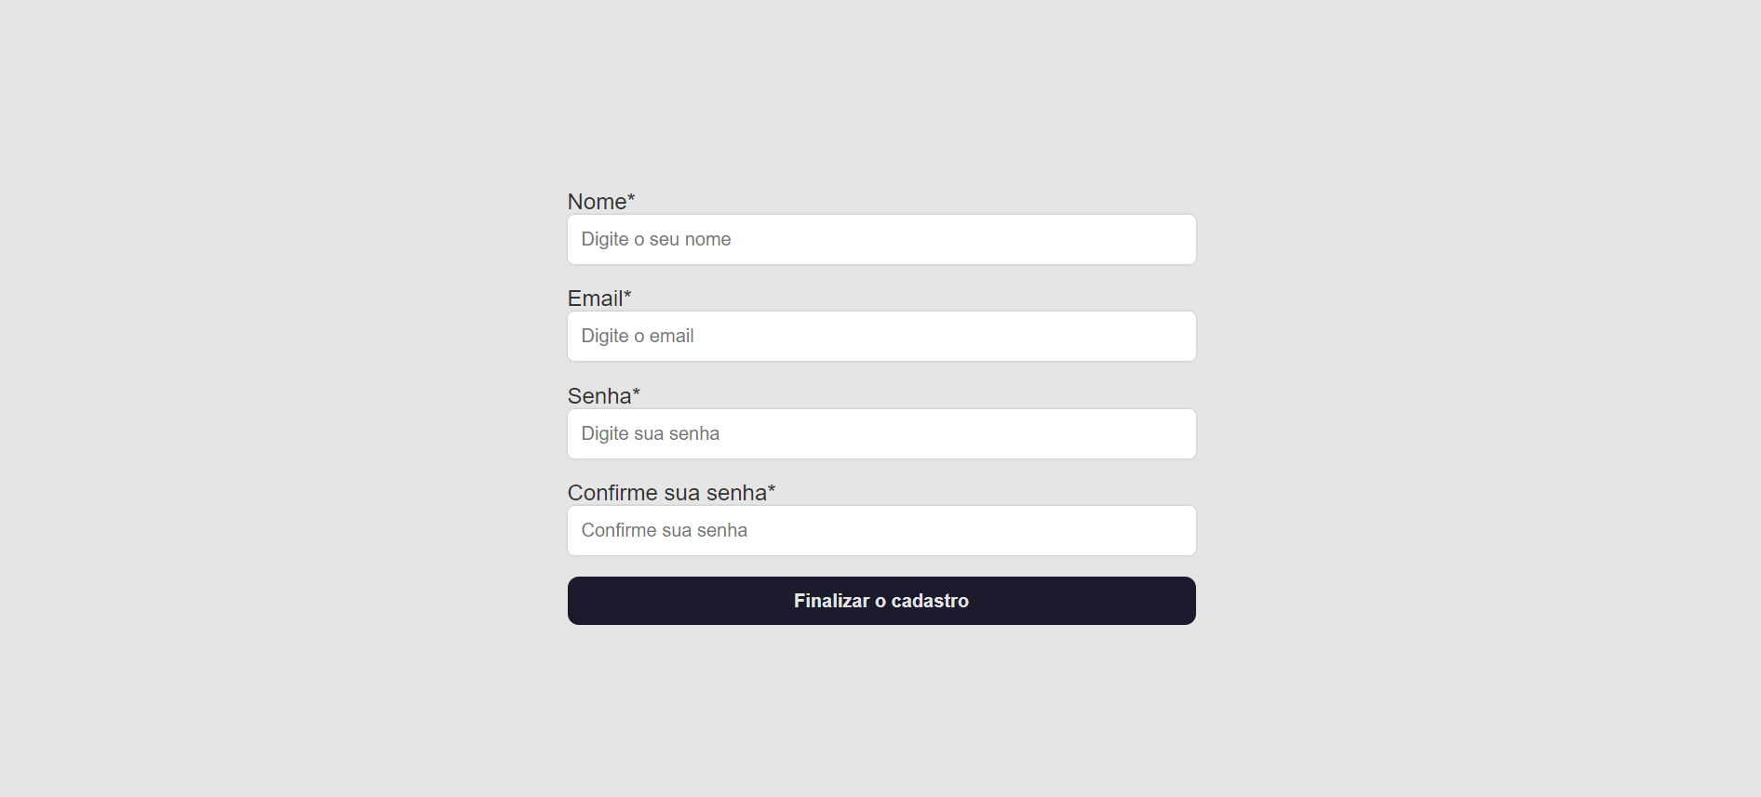This screenshot has width=1761, height=797.
Task: Click inside the name entry box
Action: pos(880,239)
